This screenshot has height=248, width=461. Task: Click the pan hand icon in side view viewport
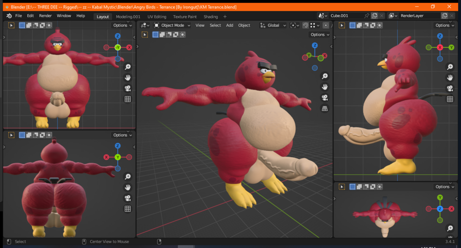(450, 78)
